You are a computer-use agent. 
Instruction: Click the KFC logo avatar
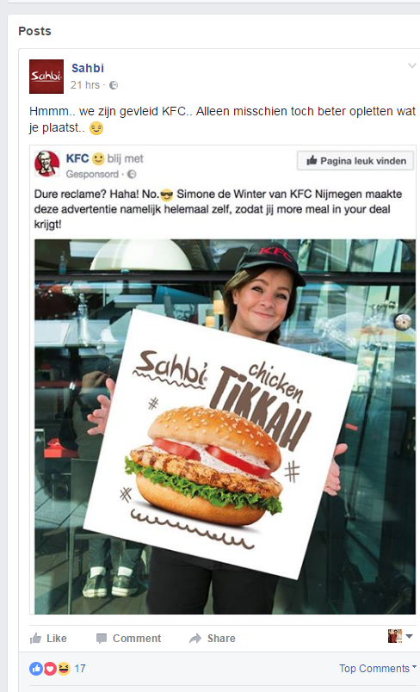pos(47,164)
